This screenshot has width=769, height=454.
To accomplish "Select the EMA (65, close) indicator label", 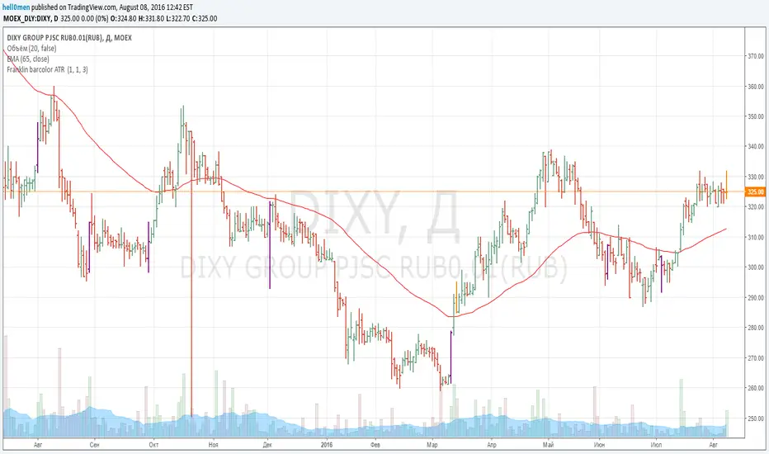I will tap(28, 59).
